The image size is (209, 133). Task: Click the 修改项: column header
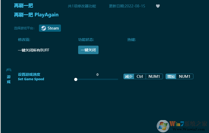click(24, 40)
